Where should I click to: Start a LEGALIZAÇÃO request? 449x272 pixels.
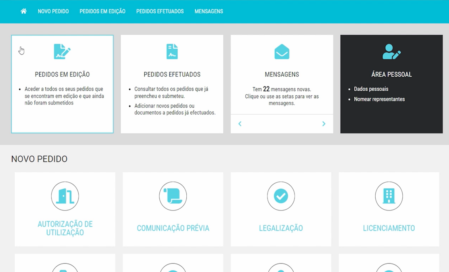(x=281, y=228)
